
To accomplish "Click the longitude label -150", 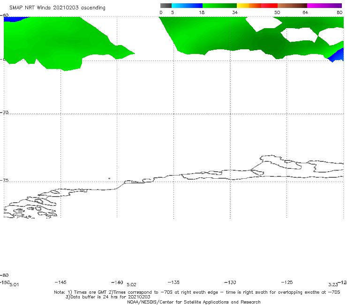I will click(x=5, y=282).
